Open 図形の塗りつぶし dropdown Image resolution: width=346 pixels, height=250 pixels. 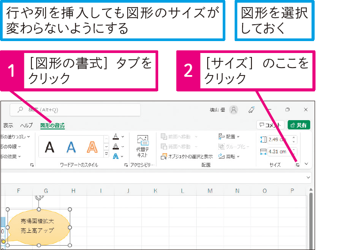pyautogui.click(x=15, y=137)
